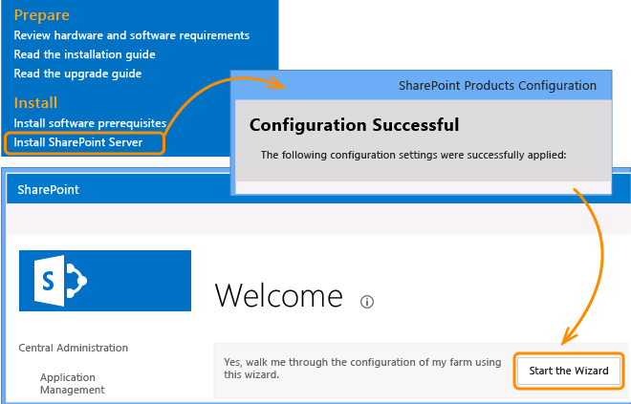
Task: Open Application Management in the sidebar
Action: pyautogui.click(x=73, y=384)
